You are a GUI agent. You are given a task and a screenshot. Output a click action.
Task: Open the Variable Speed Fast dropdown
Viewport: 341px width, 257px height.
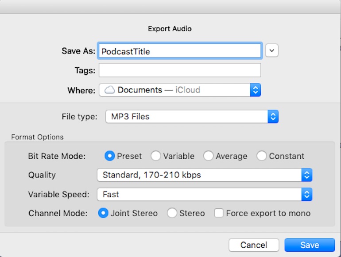pyautogui.click(x=205, y=195)
